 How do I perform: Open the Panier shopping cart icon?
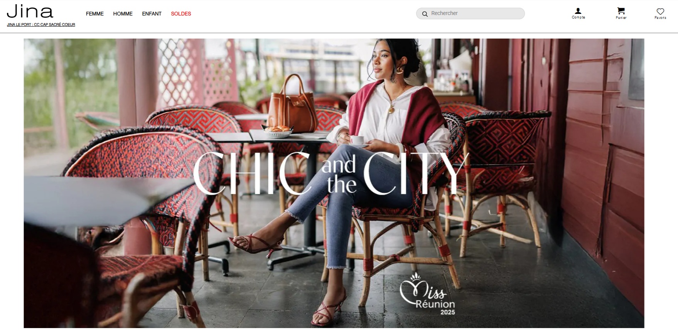(621, 11)
